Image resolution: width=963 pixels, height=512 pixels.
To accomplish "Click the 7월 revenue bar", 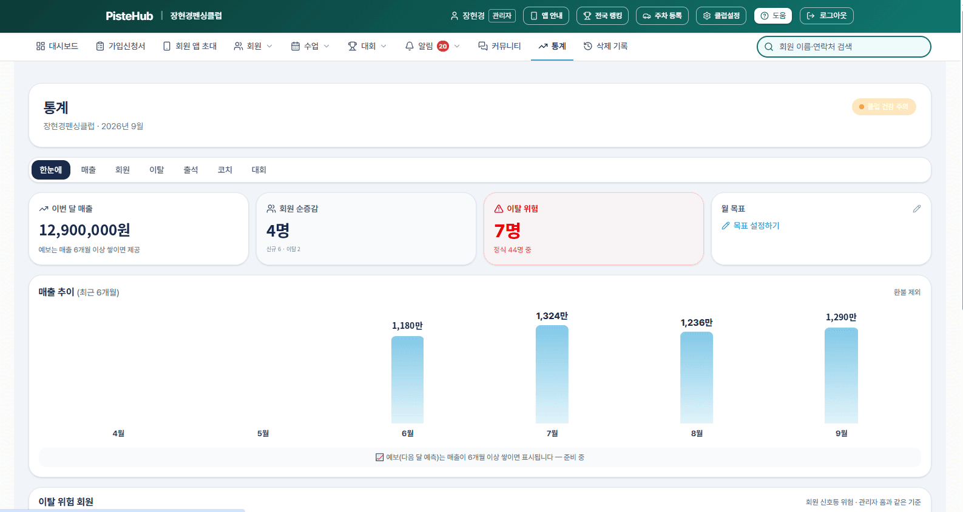I will [552, 374].
